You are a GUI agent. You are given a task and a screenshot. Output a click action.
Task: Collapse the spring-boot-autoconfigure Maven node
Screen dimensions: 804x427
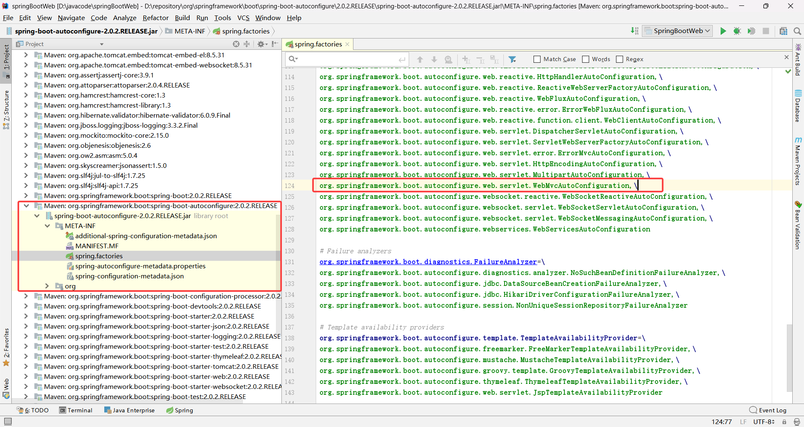coord(26,206)
